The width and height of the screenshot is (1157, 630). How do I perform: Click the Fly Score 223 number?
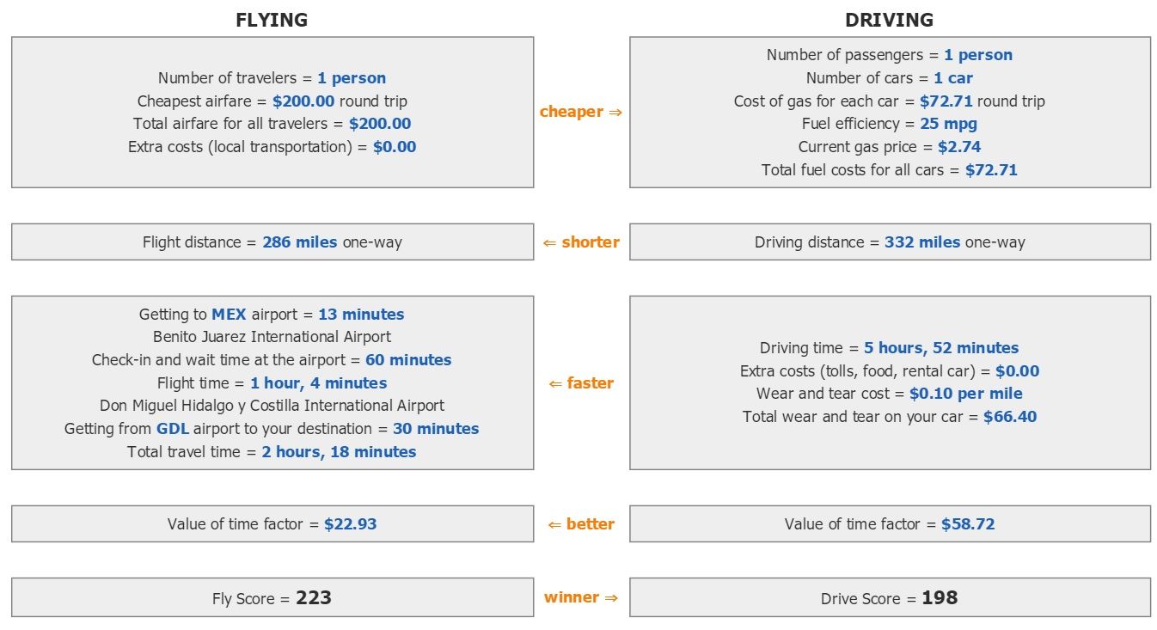click(314, 598)
